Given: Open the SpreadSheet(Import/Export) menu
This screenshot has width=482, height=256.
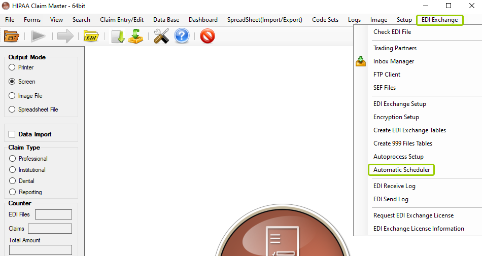Looking at the screenshot, I should click(265, 20).
